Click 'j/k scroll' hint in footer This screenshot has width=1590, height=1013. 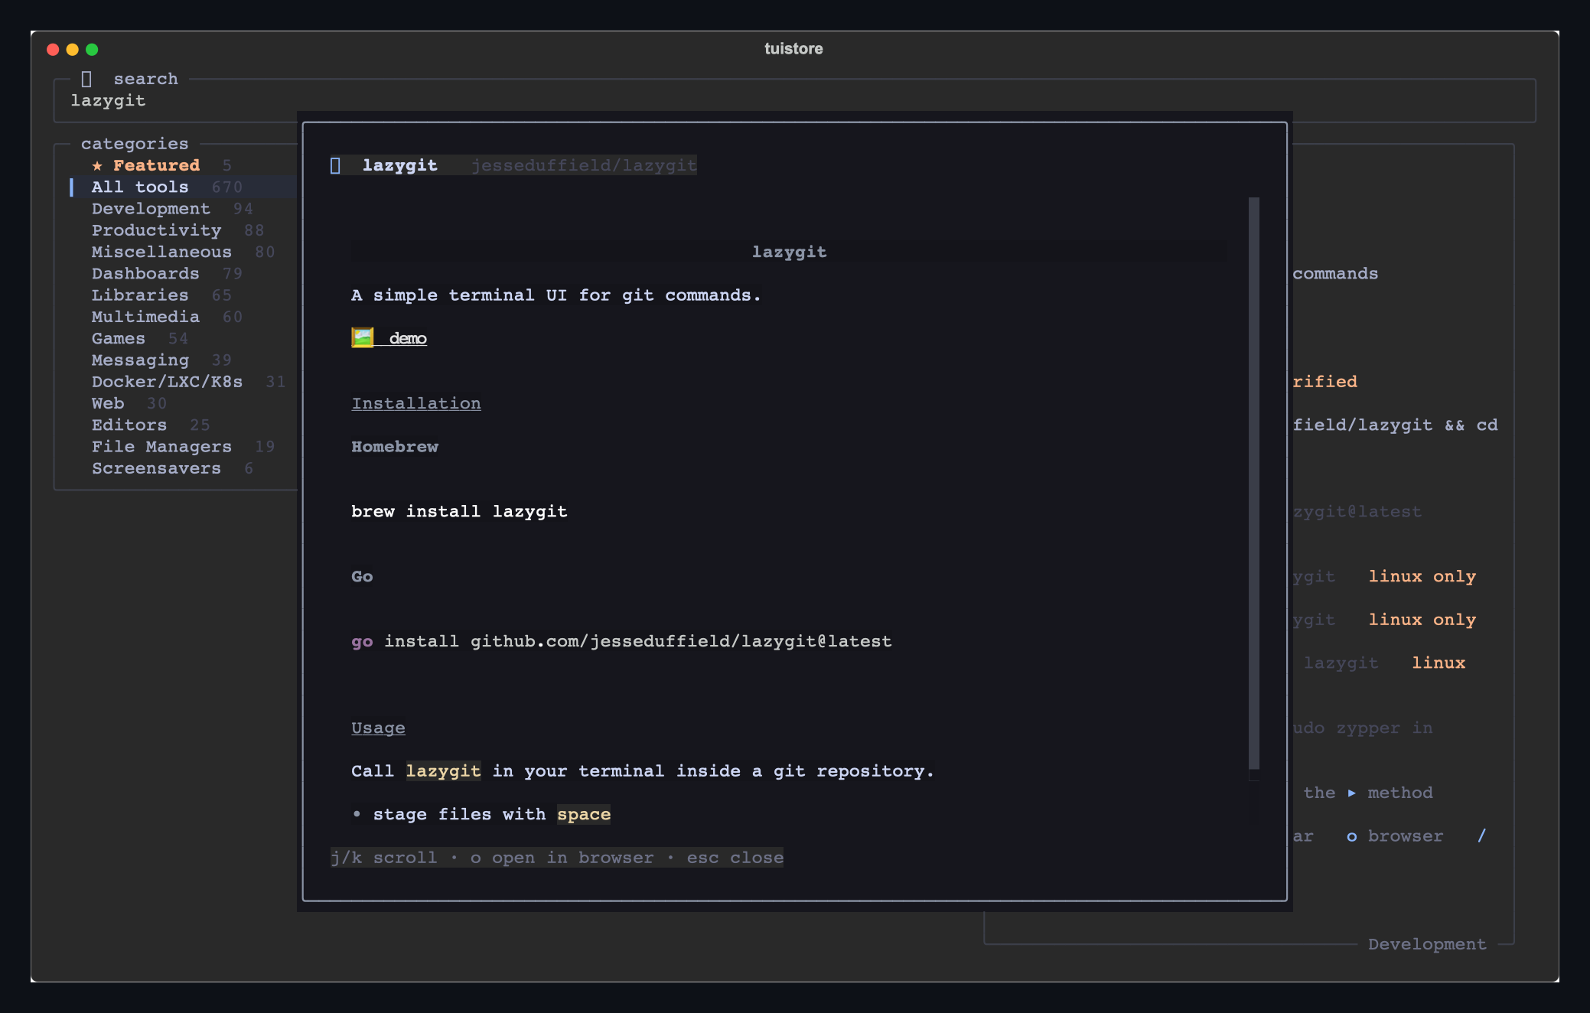(x=383, y=858)
